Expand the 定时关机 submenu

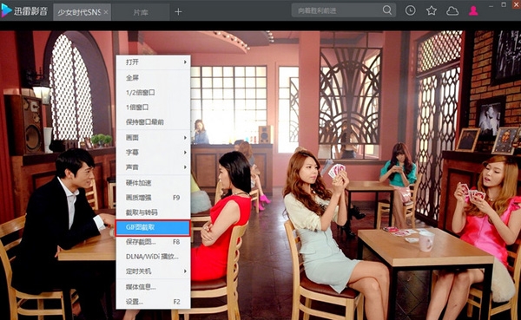(x=153, y=271)
